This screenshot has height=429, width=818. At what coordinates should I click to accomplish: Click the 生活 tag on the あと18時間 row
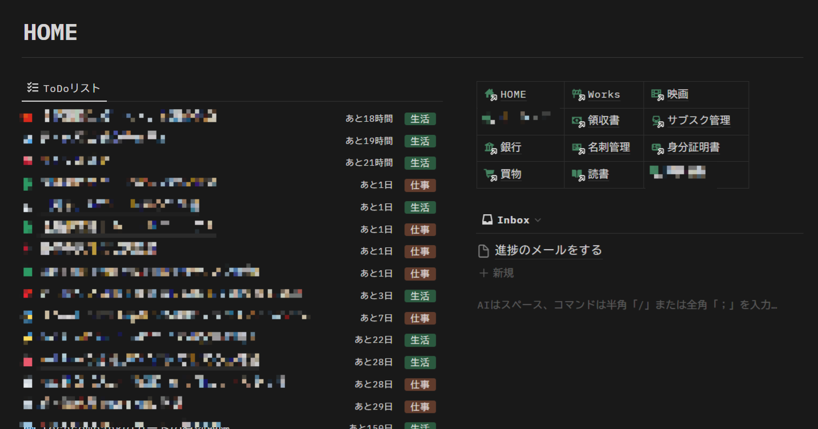pos(420,119)
